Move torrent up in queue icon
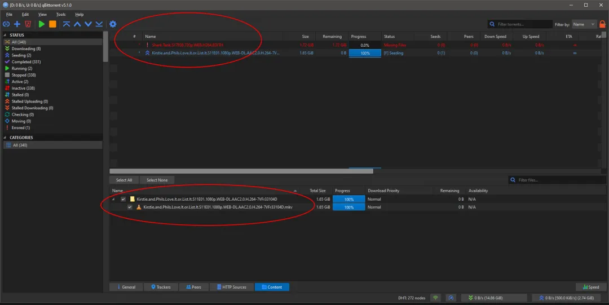This screenshot has width=609, height=305. (x=77, y=24)
